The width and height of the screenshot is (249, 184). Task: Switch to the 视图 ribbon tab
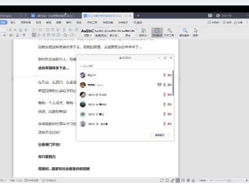pos(59,22)
